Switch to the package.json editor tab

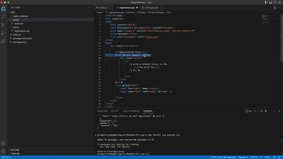[x=151, y=8]
